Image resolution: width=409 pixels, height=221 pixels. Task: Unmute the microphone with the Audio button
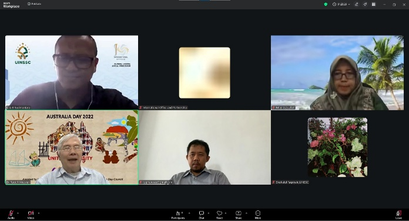[x=11, y=215]
